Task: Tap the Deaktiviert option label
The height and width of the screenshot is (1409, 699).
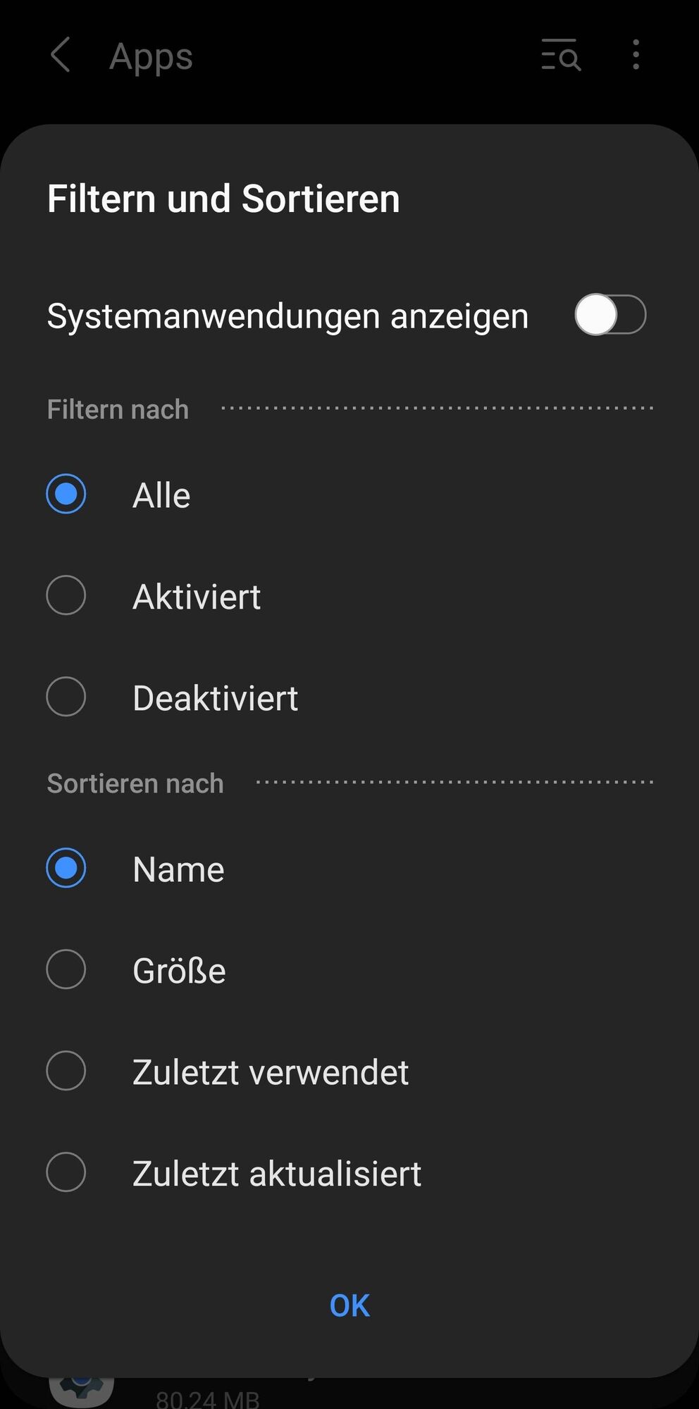Action: click(215, 698)
